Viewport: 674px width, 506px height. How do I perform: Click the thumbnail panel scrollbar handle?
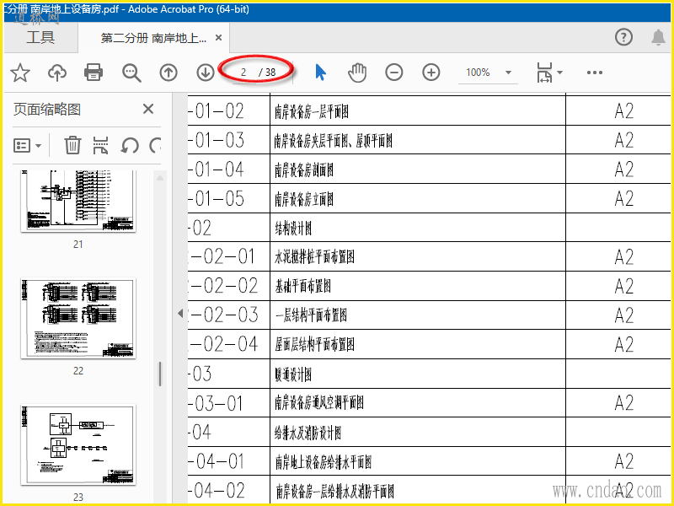(160, 374)
